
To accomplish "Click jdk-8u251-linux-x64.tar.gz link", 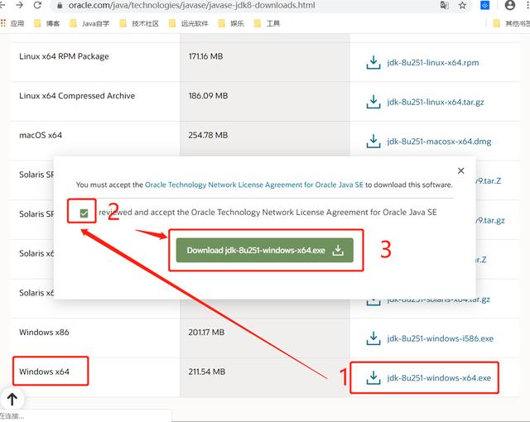I will (x=436, y=102).
